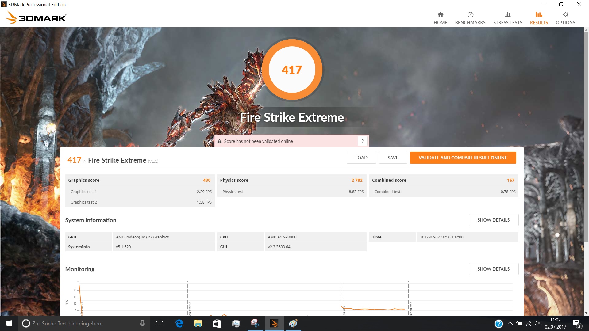
Task: Open the Home tab icon
Action: click(x=440, y=15)
